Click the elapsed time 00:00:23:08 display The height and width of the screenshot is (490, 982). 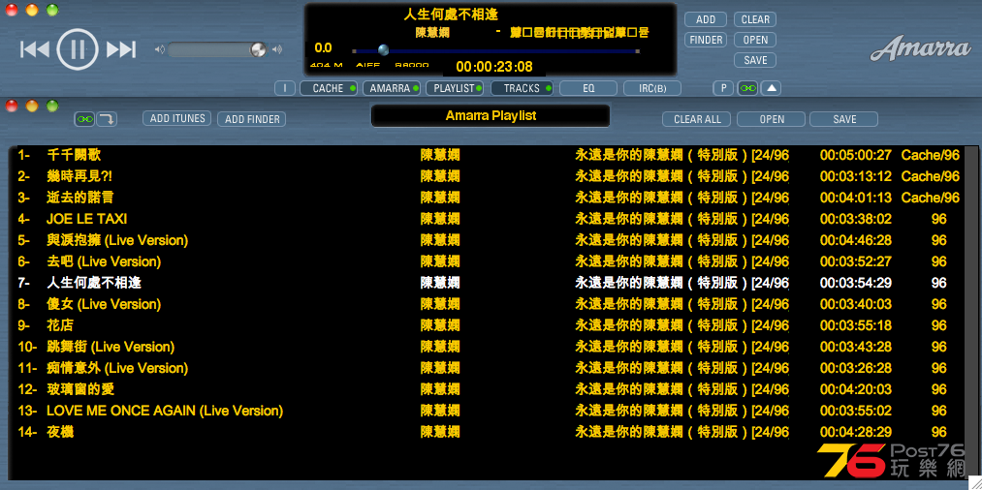pos(494,67)
